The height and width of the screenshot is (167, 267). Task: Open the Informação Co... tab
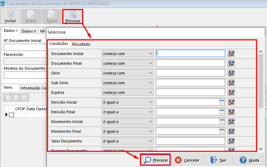[x=33, y=88]
